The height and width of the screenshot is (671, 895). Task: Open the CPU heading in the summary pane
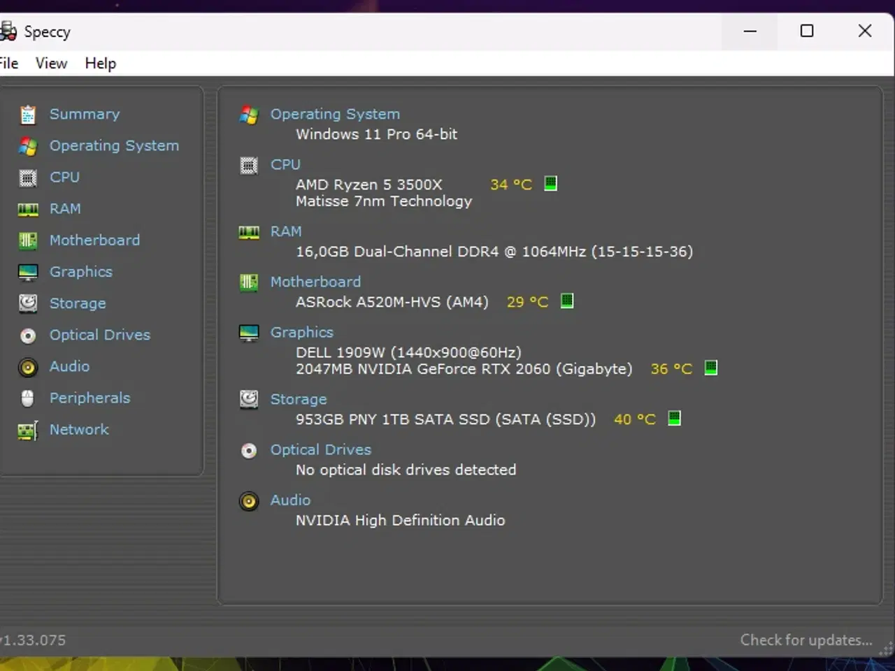click(x=285, y=164)
